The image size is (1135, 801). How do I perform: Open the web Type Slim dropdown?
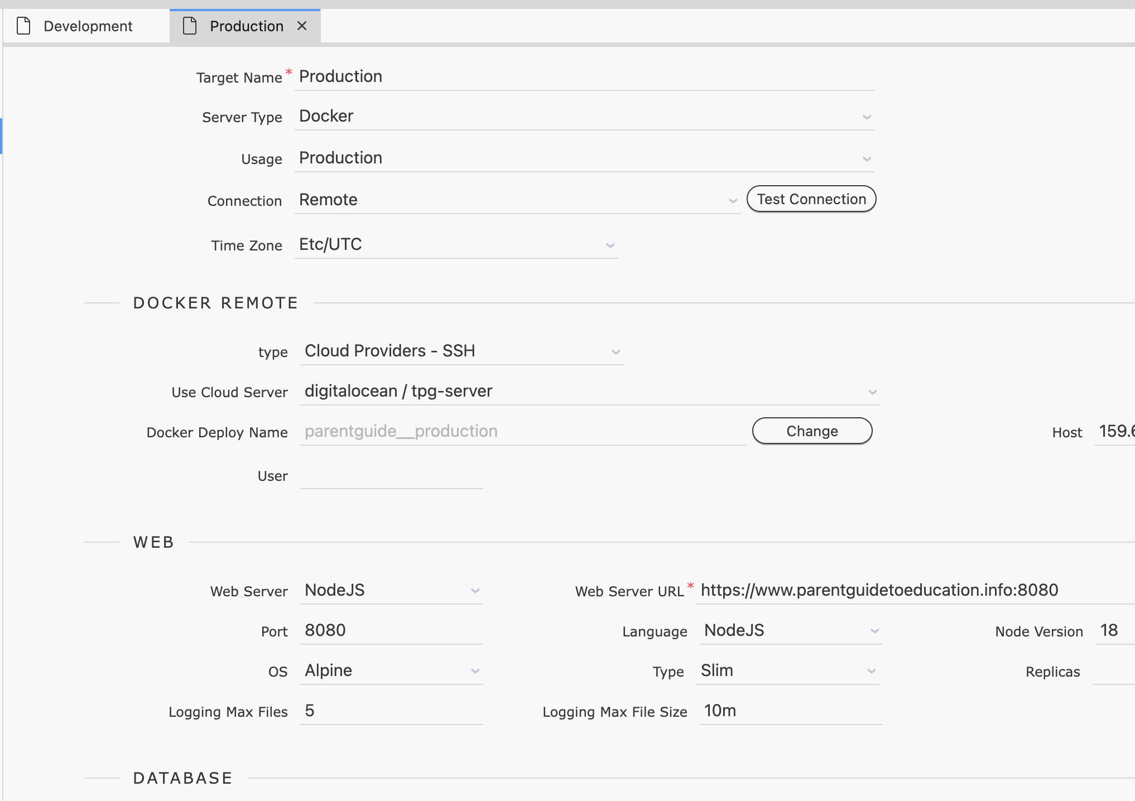[787, 670]
